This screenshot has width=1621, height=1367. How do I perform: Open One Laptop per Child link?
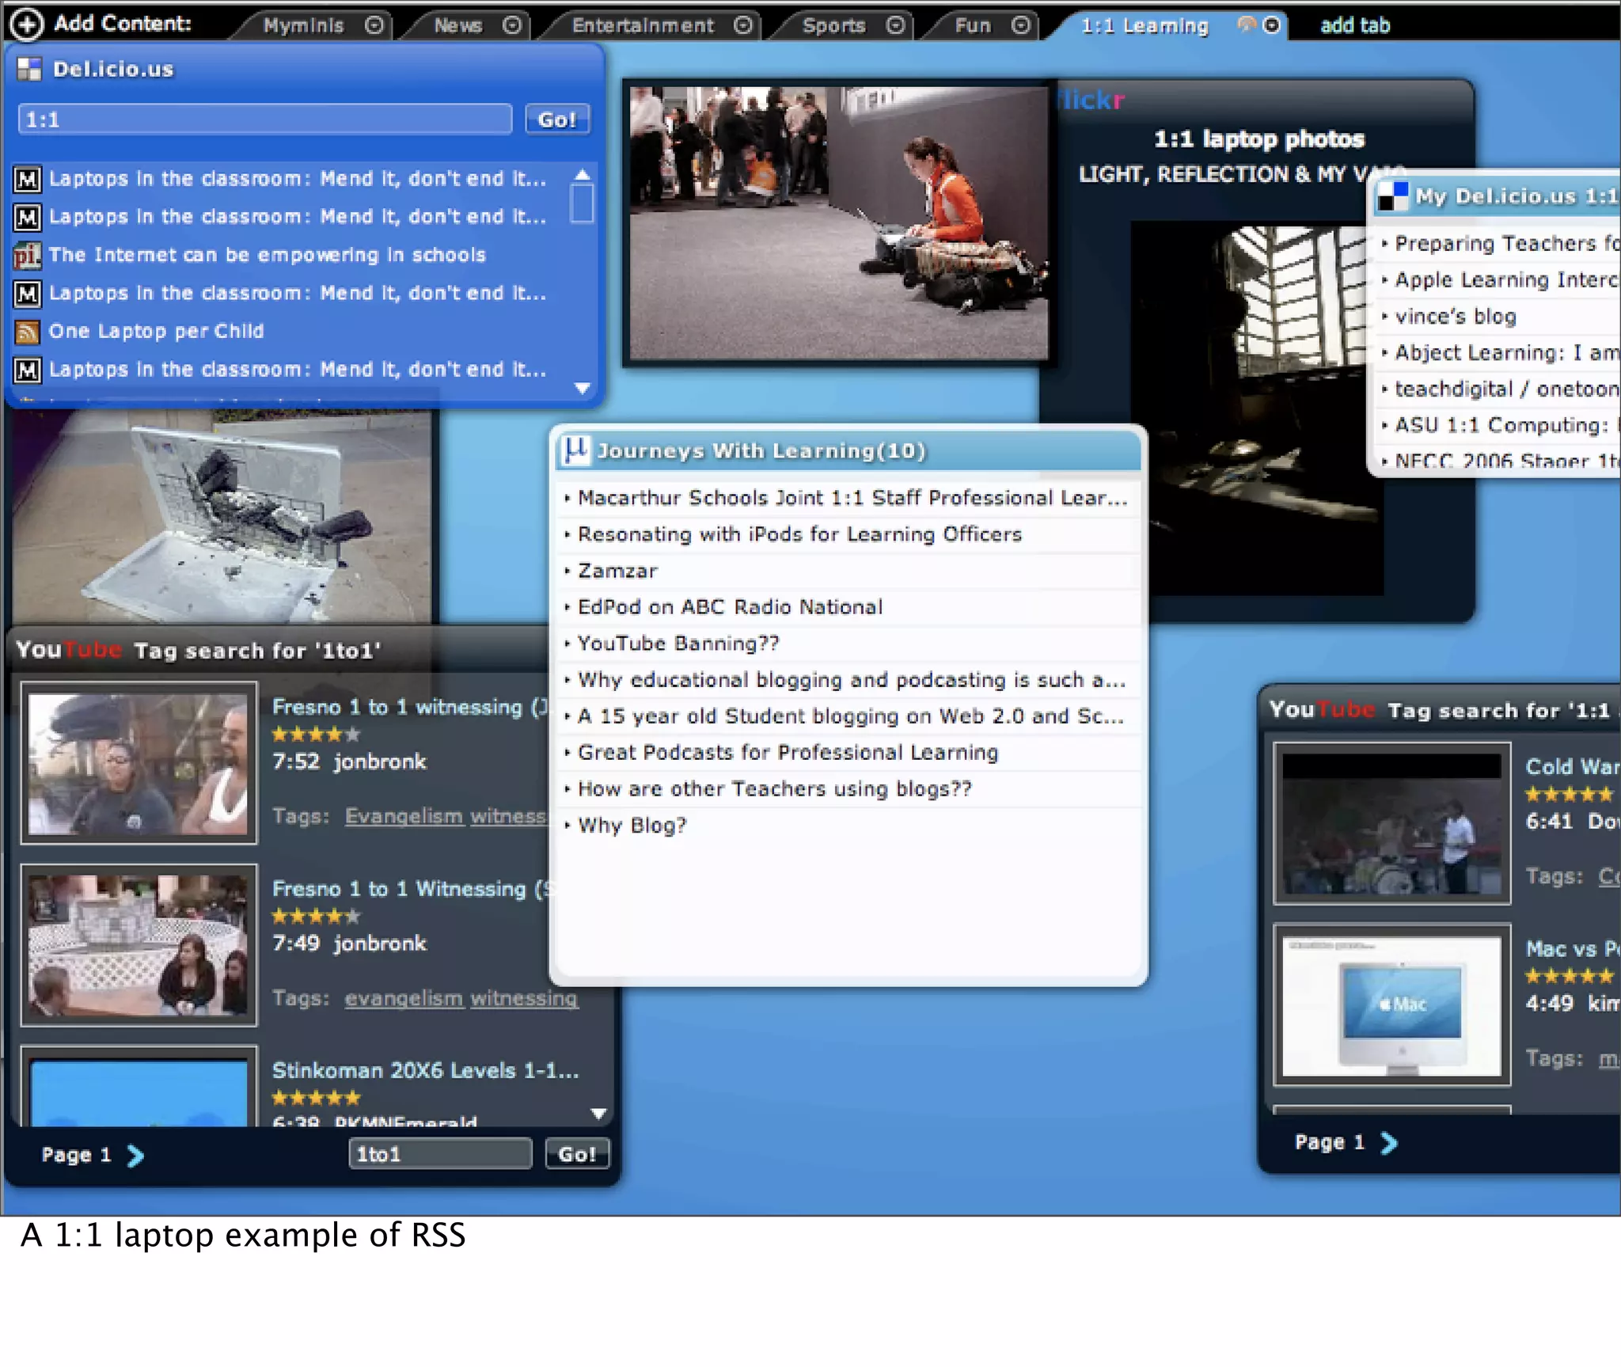point(156,331)
